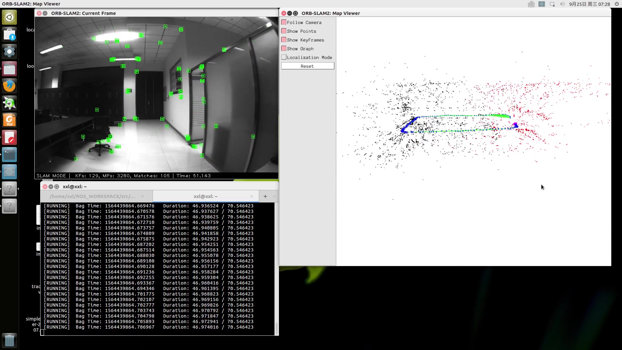Open Ubuntu Software Center icon
The height and width of the screenshot is (350, 622).
coord(9,34)
